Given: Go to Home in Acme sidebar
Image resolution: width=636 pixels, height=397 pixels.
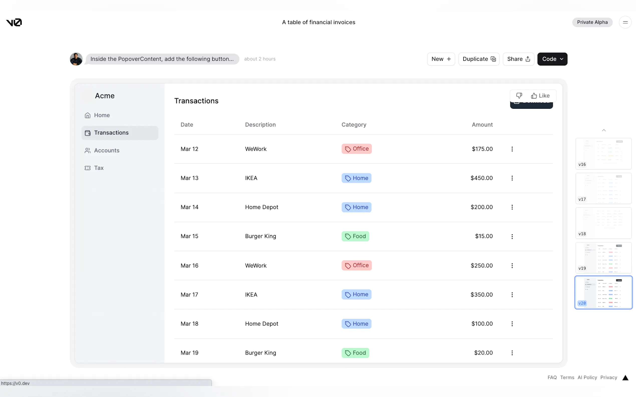Looking at the screenshot, I should (102, 115).
